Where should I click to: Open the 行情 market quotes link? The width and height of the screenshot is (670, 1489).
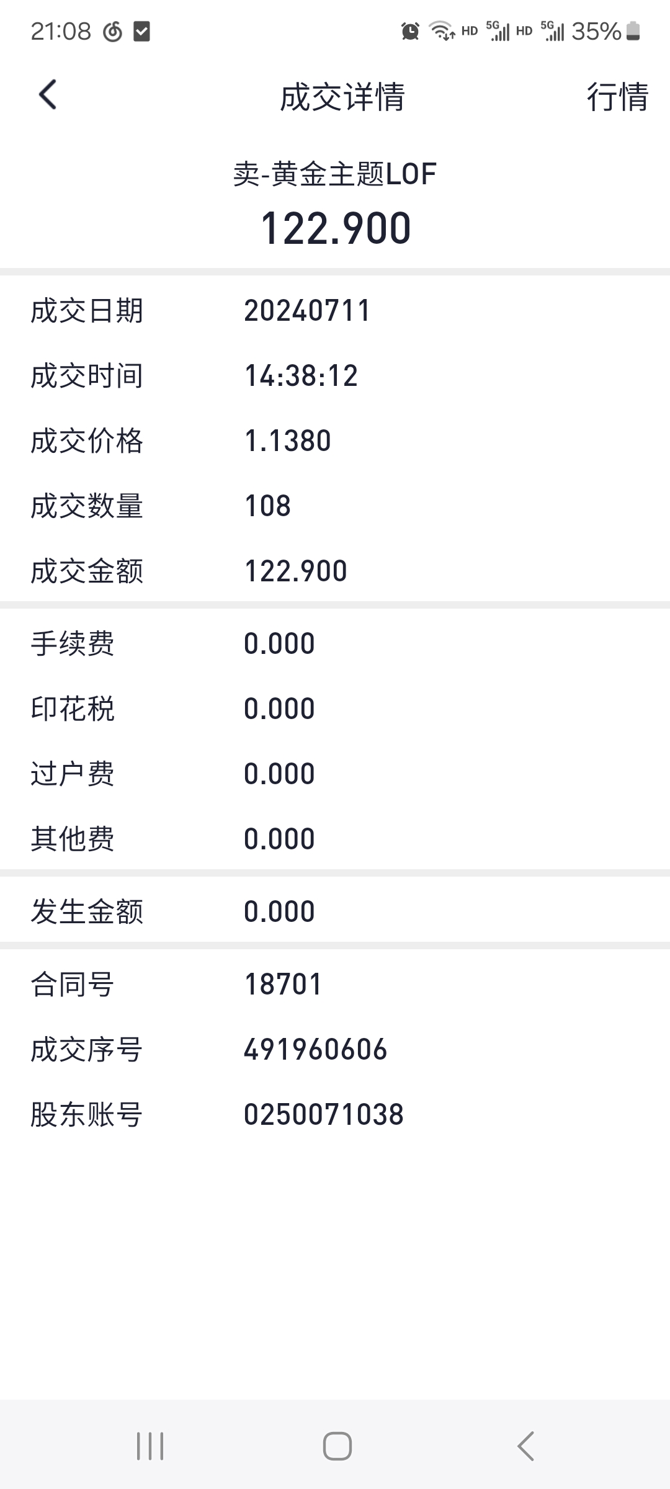[x=617, y=97]
